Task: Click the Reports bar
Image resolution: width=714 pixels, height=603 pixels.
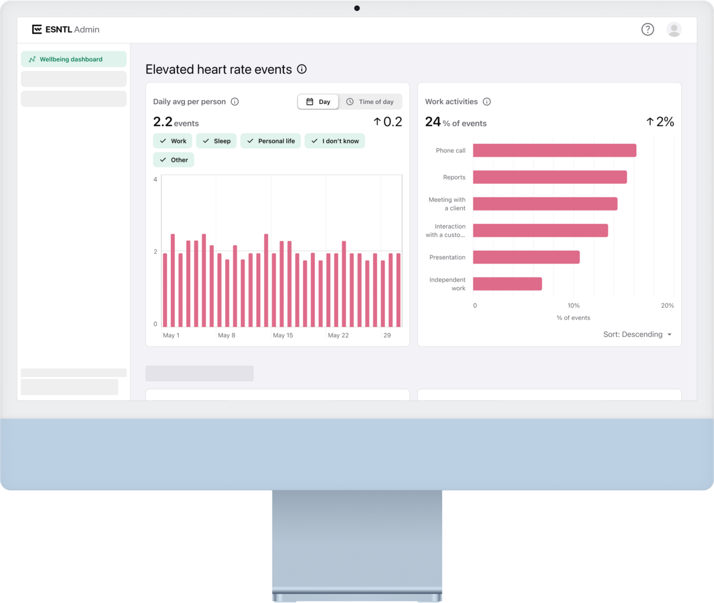Action: [550, 177]
